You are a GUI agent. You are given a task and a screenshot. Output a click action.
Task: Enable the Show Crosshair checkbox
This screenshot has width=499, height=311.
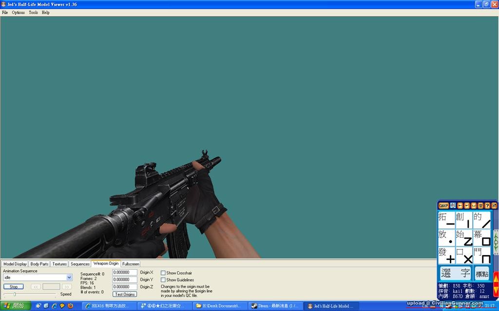pyautogui.click(x=163, y=273)
